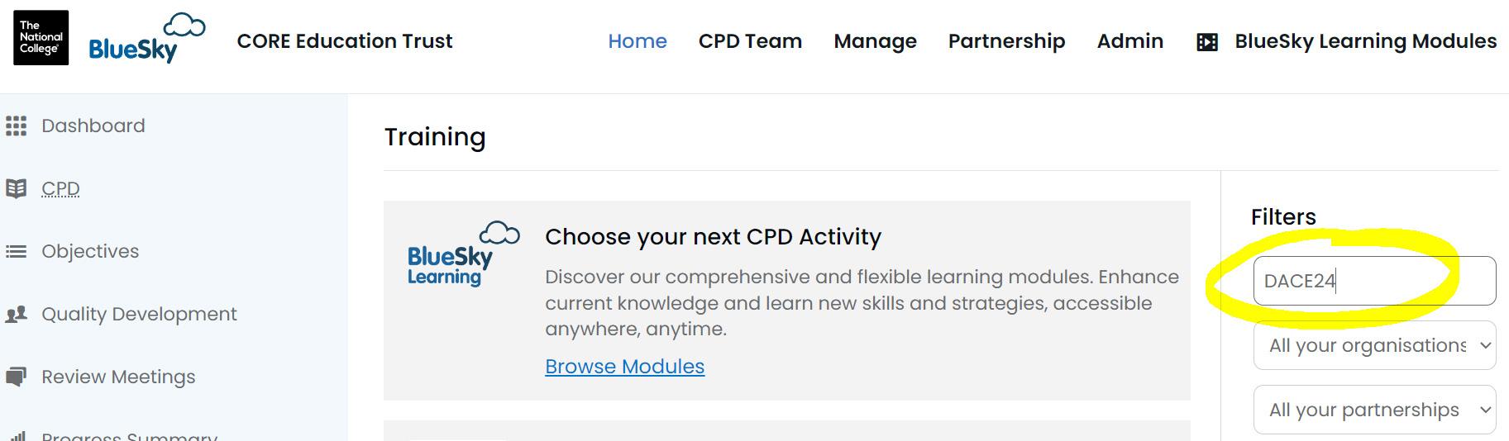The image size is (1509, 441).
Task: Select the Manage menu item
Action: [875, 41]
